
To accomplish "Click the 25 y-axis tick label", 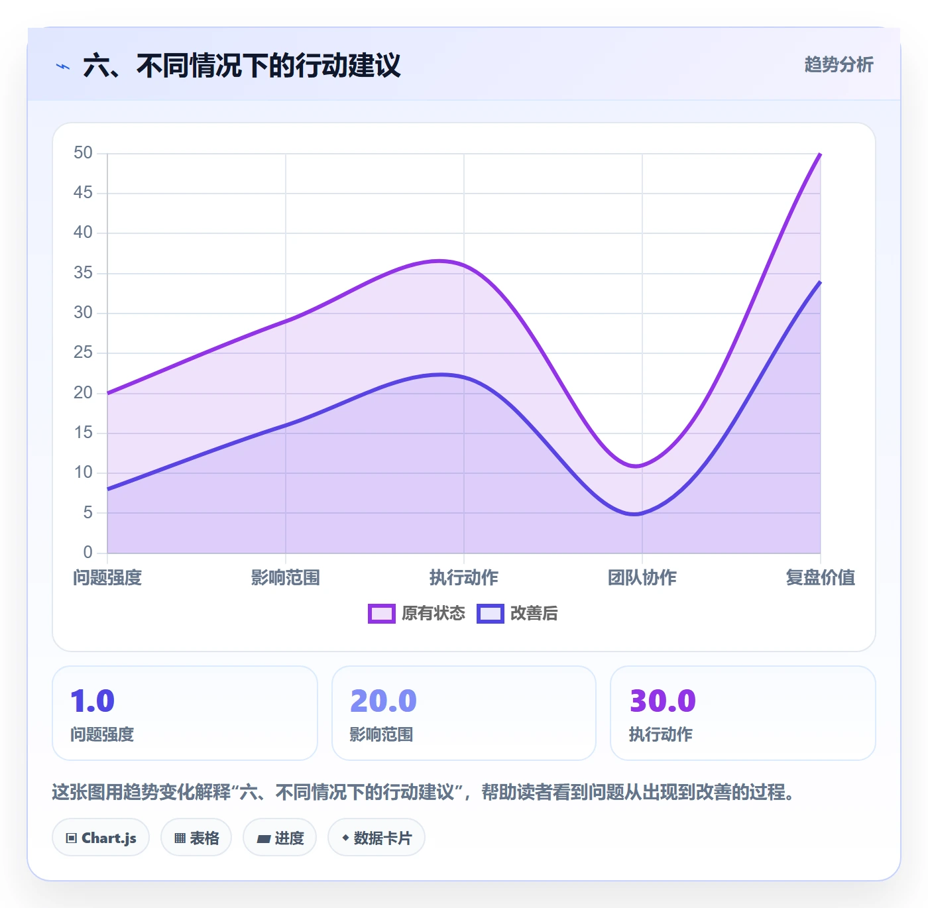I will [83, 353].
